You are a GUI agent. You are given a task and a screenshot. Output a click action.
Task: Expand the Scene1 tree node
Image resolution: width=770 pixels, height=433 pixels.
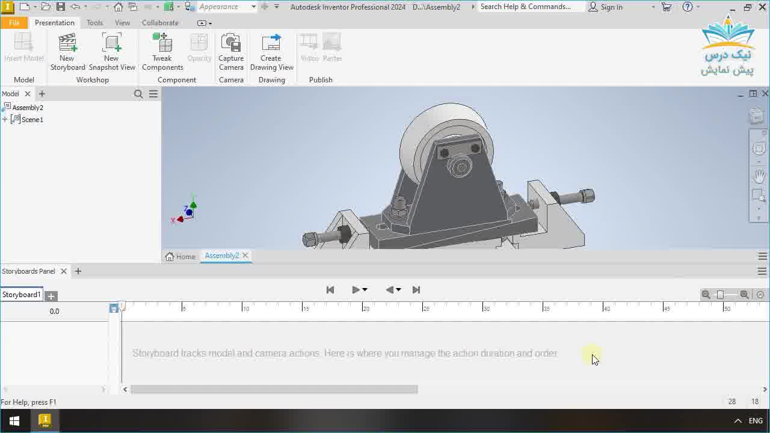pos(5,119)
